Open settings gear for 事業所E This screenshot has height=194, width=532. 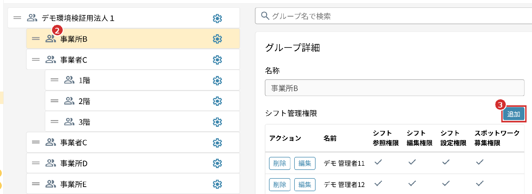point(217,184)
